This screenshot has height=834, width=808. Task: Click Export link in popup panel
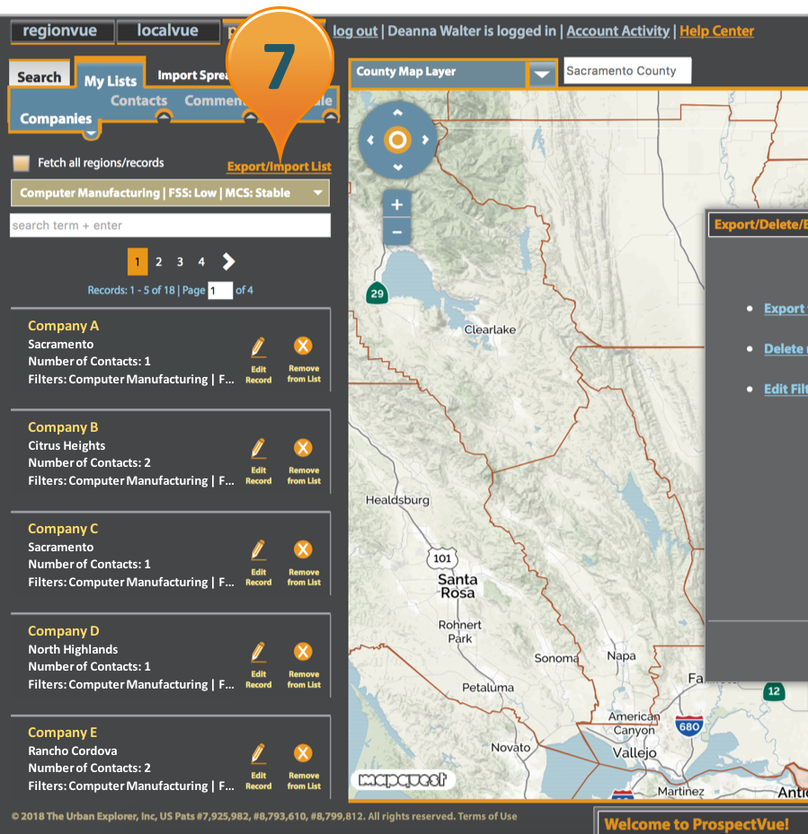(x=786, y=309)
